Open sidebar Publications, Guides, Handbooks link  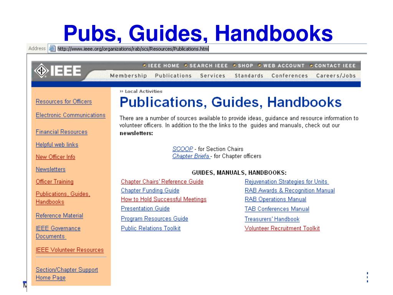coord(63,198)
